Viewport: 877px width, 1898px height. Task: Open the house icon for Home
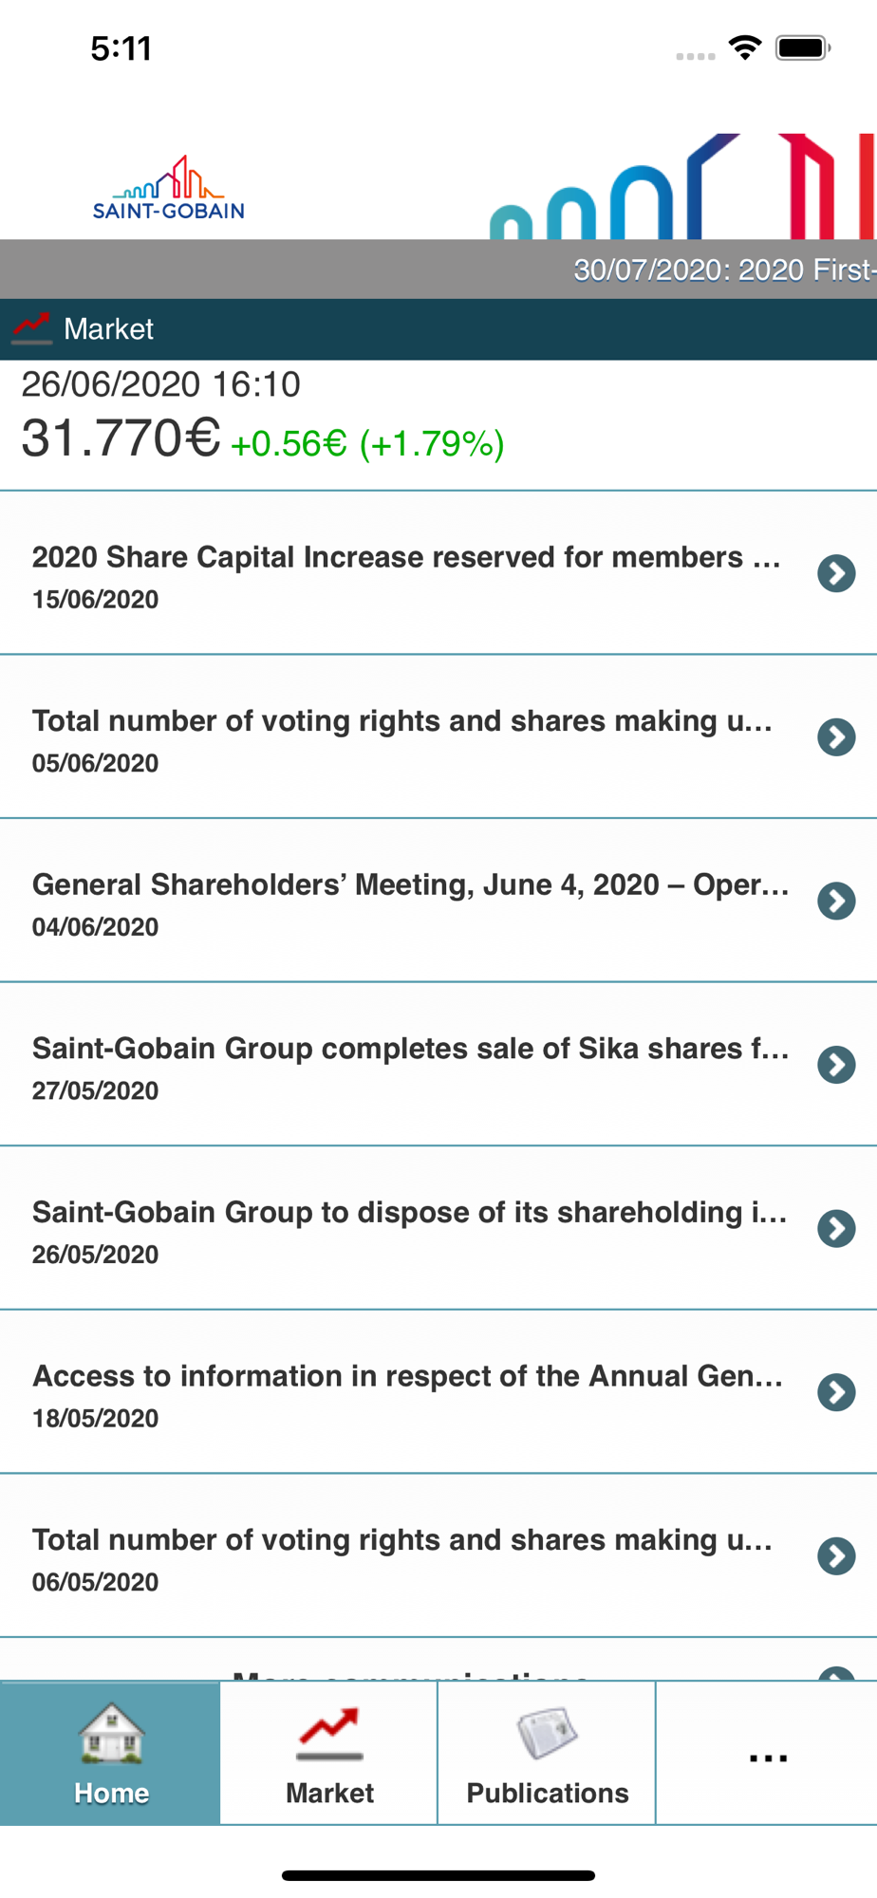click(x=111, y=1734)
